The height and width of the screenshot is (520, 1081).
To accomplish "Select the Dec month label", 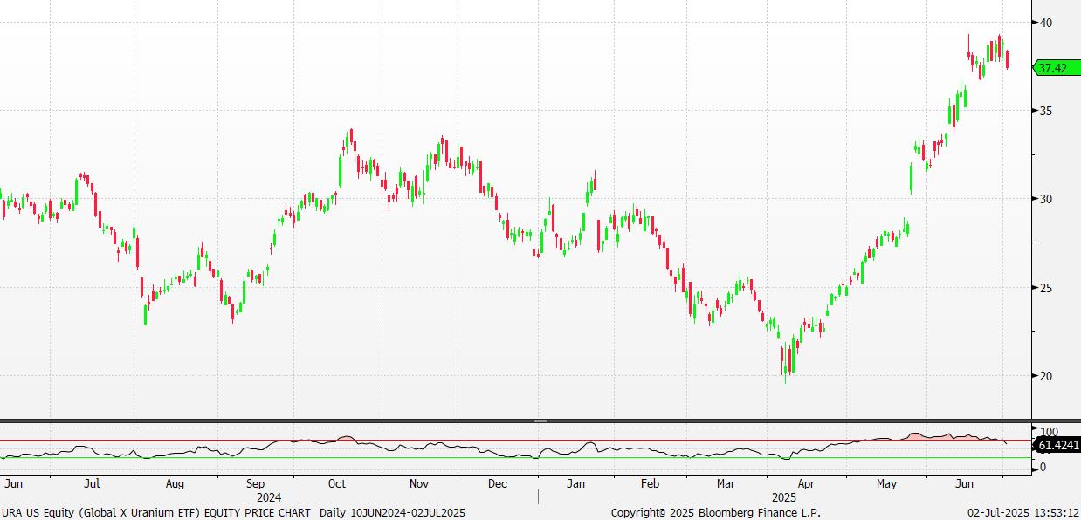I will 498,483.
